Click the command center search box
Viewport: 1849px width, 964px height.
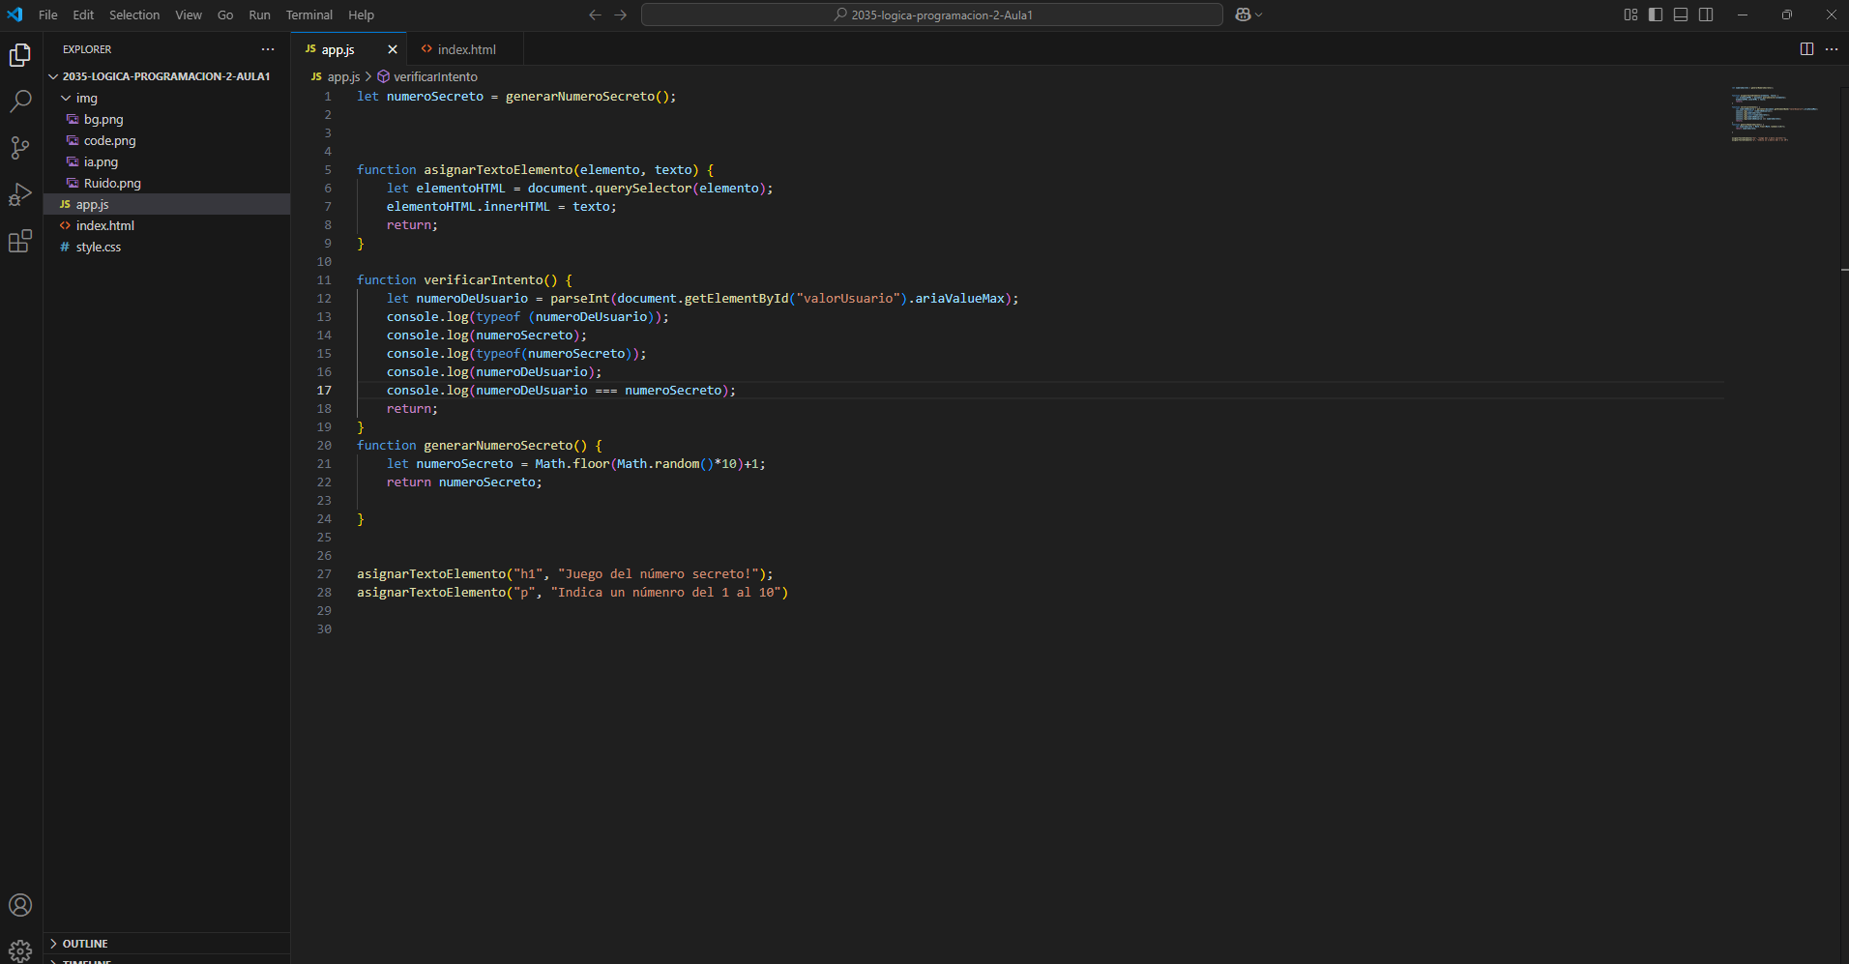(x=932, y=15)
